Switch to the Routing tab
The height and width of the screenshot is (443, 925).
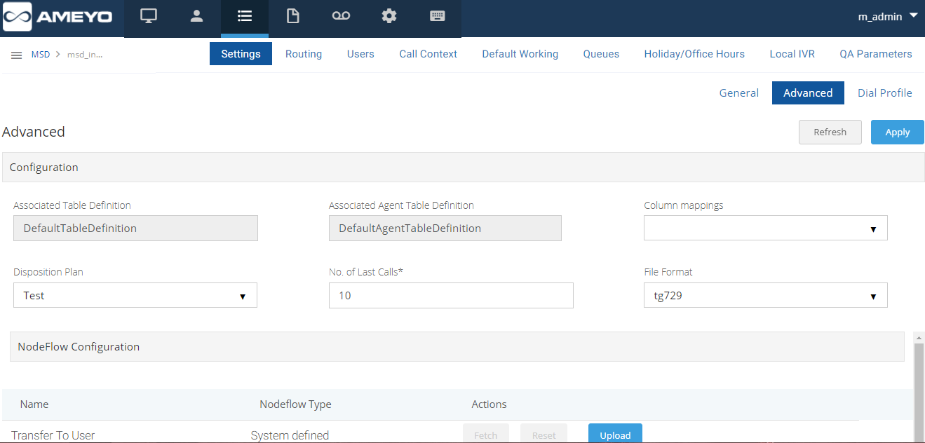pos(303,54)
